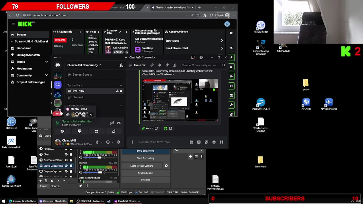This screenshot has height=204, width=363.
Task: Click Start Virtual Camera in OBS
Action: pyautogui.click(x=142, y=166)
